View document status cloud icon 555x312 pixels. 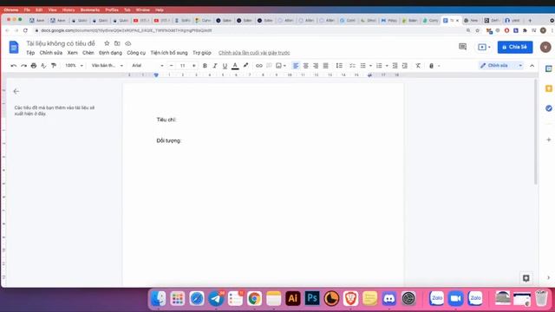(127, 43)
